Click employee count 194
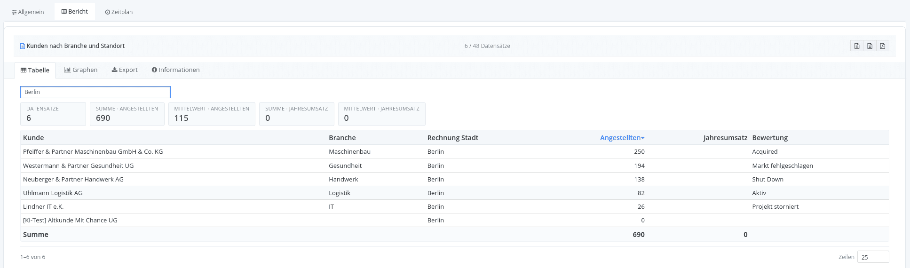Screen dimensions: 910x268 (x=639, y=166)
